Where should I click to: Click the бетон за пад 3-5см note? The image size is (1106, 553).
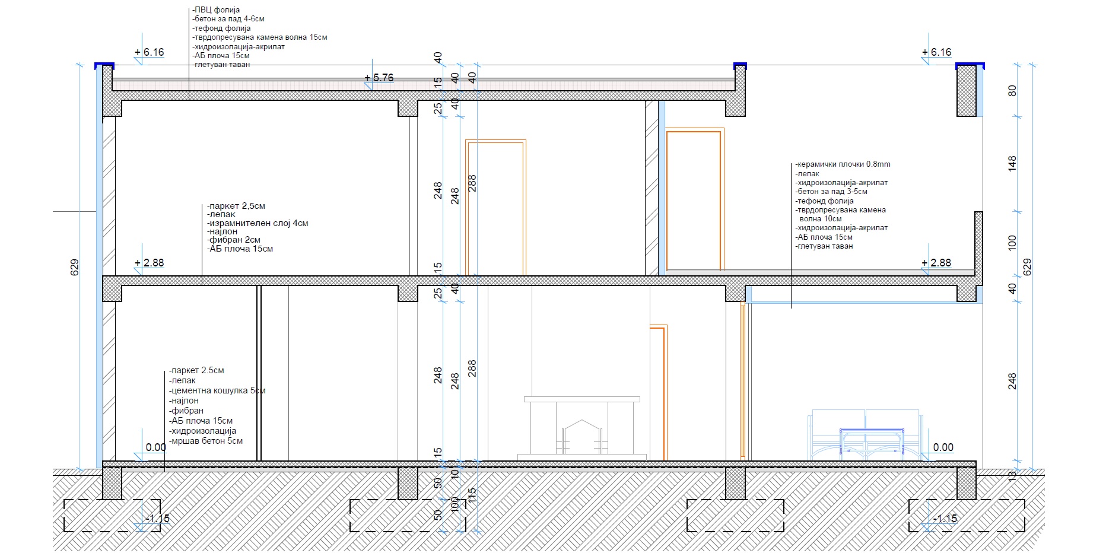832,192
